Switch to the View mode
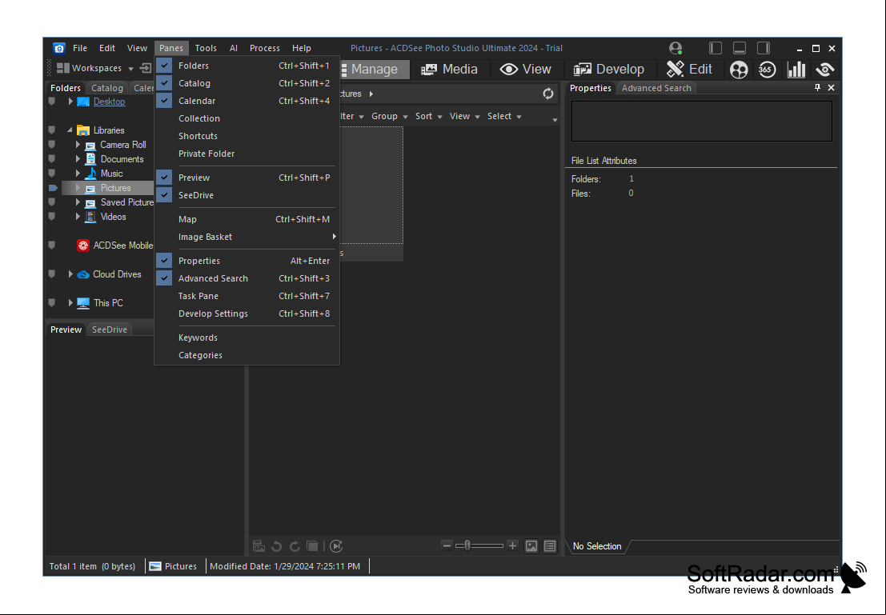886x615 pixels. point(526,70)
